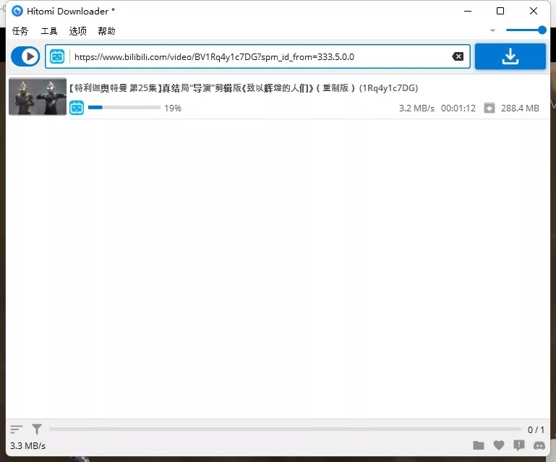Toggle the play/start switch beside URL bar

coord(25,56)
